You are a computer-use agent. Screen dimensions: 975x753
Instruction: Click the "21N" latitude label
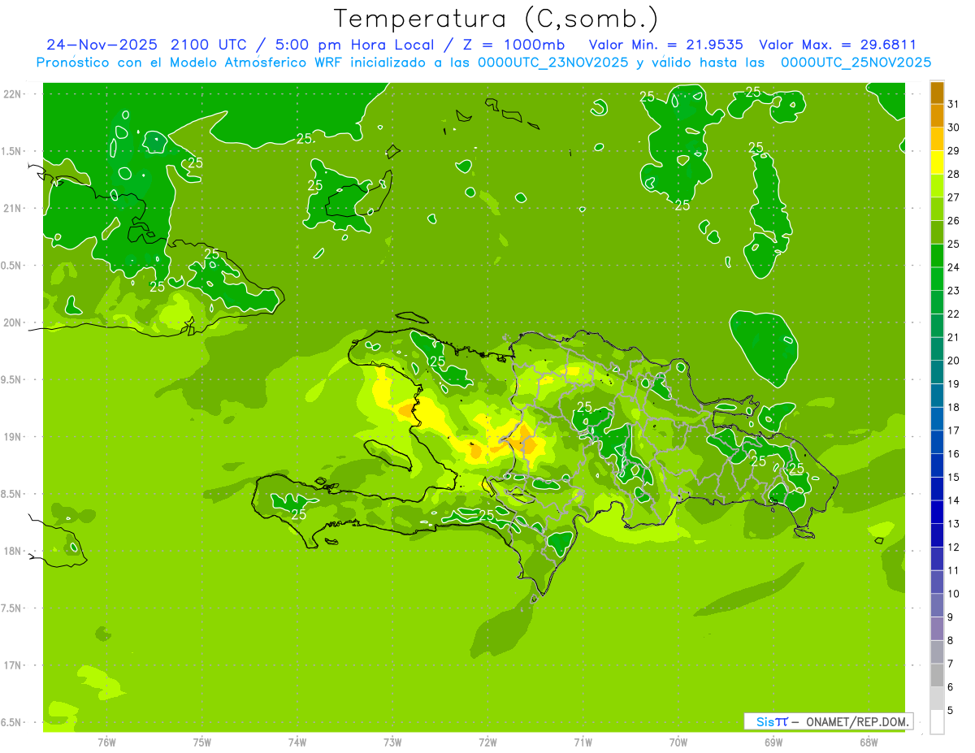13,209
